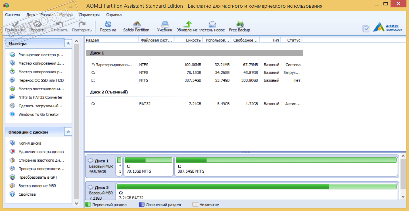
Task: Open Мастер копирования диска wizard
Action: (36, 63)
